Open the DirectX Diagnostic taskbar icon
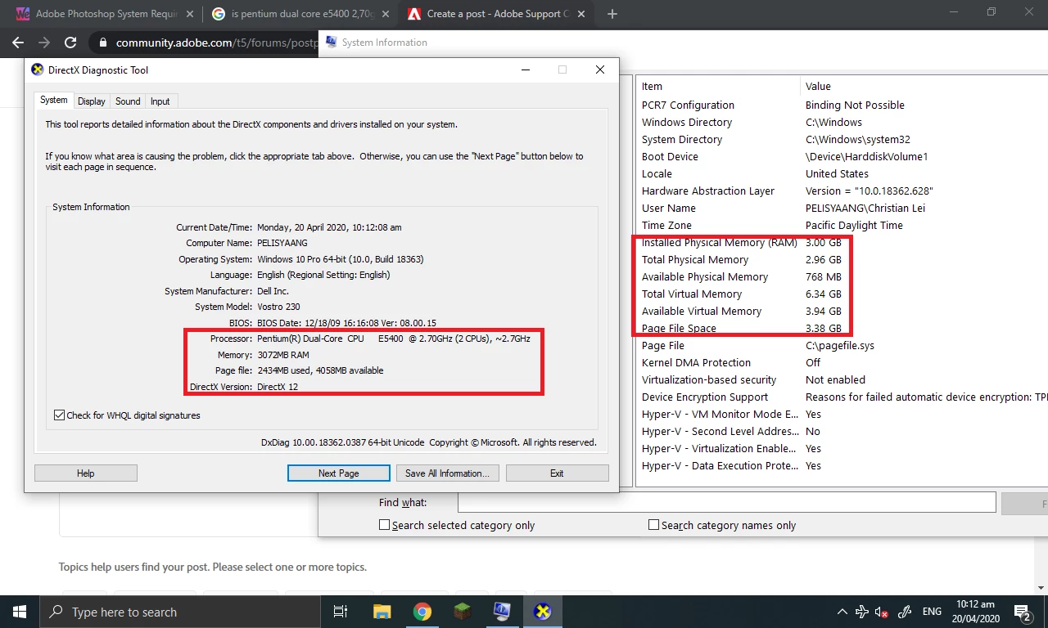Viewport: 1048px width, 628px height. click(542, 612)
